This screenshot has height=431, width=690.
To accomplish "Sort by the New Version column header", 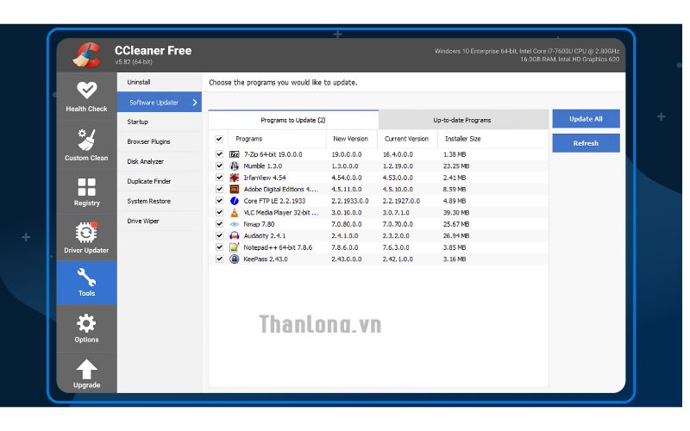I will point(350,139).
